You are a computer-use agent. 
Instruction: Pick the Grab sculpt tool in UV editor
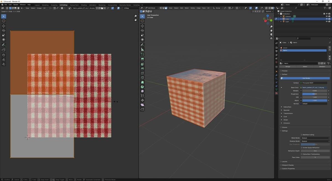coord(4,55)
